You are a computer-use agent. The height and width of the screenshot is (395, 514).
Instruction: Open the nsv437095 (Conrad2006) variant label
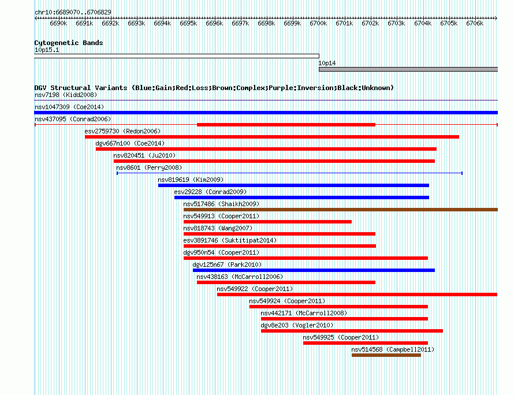point(73,120)
